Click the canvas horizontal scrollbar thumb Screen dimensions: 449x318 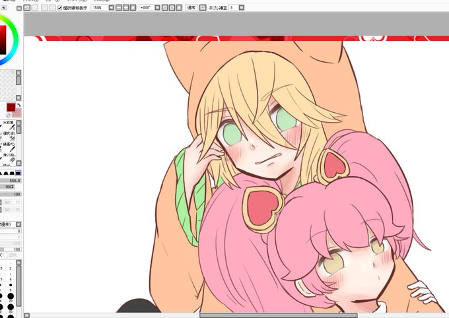point(279,315)
